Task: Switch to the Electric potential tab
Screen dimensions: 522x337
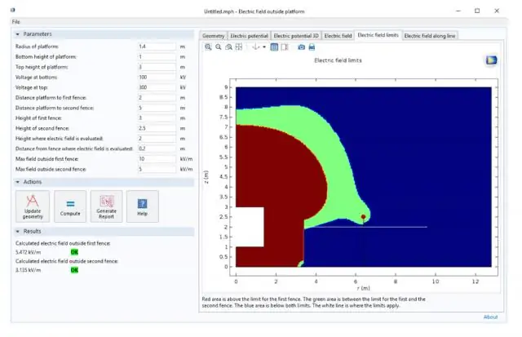Action: click(249, 36)
